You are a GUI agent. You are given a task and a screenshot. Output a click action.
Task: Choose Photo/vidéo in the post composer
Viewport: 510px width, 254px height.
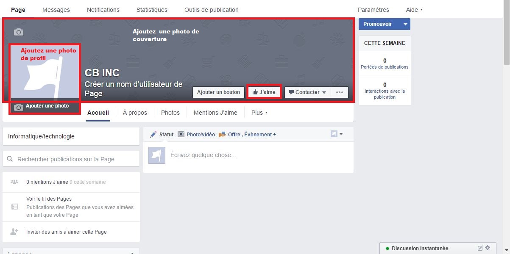pos(196,134)
